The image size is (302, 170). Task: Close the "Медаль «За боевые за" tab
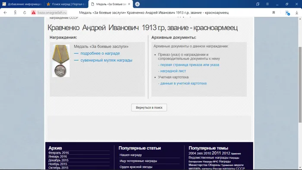(129, 4)
